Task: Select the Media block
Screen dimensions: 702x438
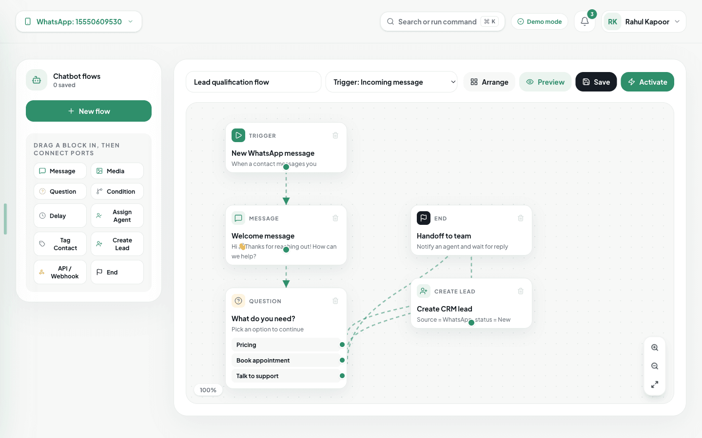Action: click(x=117, y=171)
